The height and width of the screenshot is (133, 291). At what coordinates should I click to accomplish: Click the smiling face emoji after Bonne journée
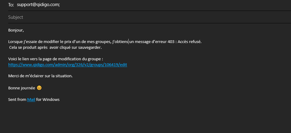point(39,88)
